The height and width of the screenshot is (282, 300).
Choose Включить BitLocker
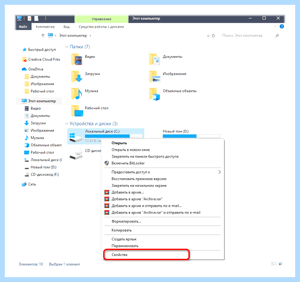163,163
